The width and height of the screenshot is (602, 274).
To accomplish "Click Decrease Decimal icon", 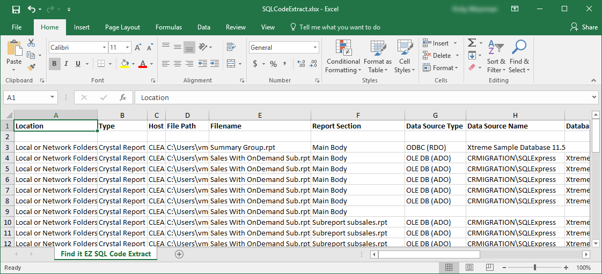I will 313,64.
